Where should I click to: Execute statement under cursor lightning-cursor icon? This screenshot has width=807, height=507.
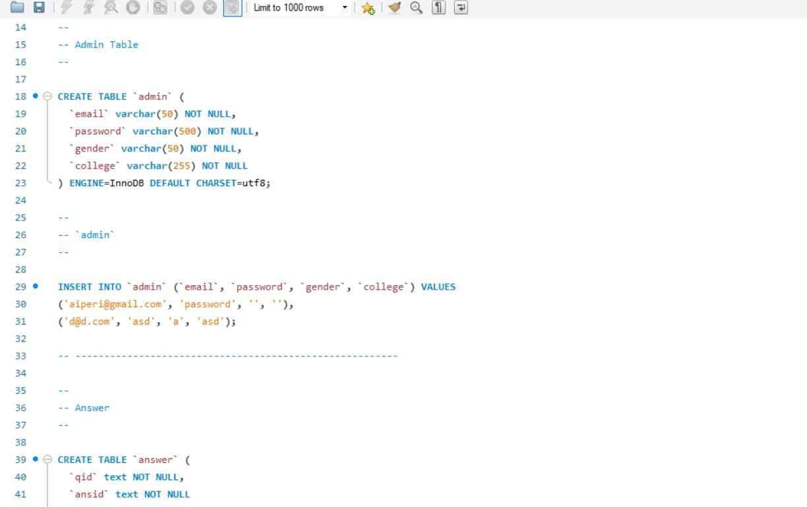point(90,8)
